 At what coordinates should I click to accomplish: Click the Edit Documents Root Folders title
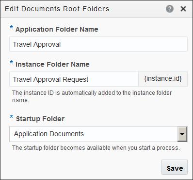57,9
